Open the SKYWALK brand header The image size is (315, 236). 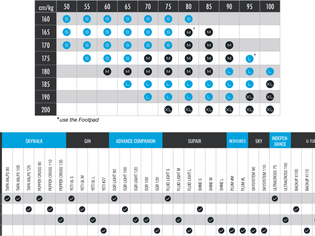tap(34, 141)
